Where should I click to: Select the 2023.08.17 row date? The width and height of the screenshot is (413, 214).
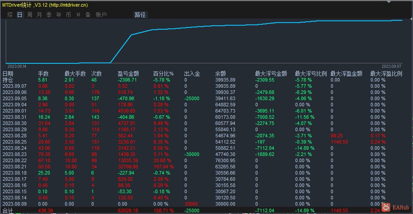click(15, 179)
